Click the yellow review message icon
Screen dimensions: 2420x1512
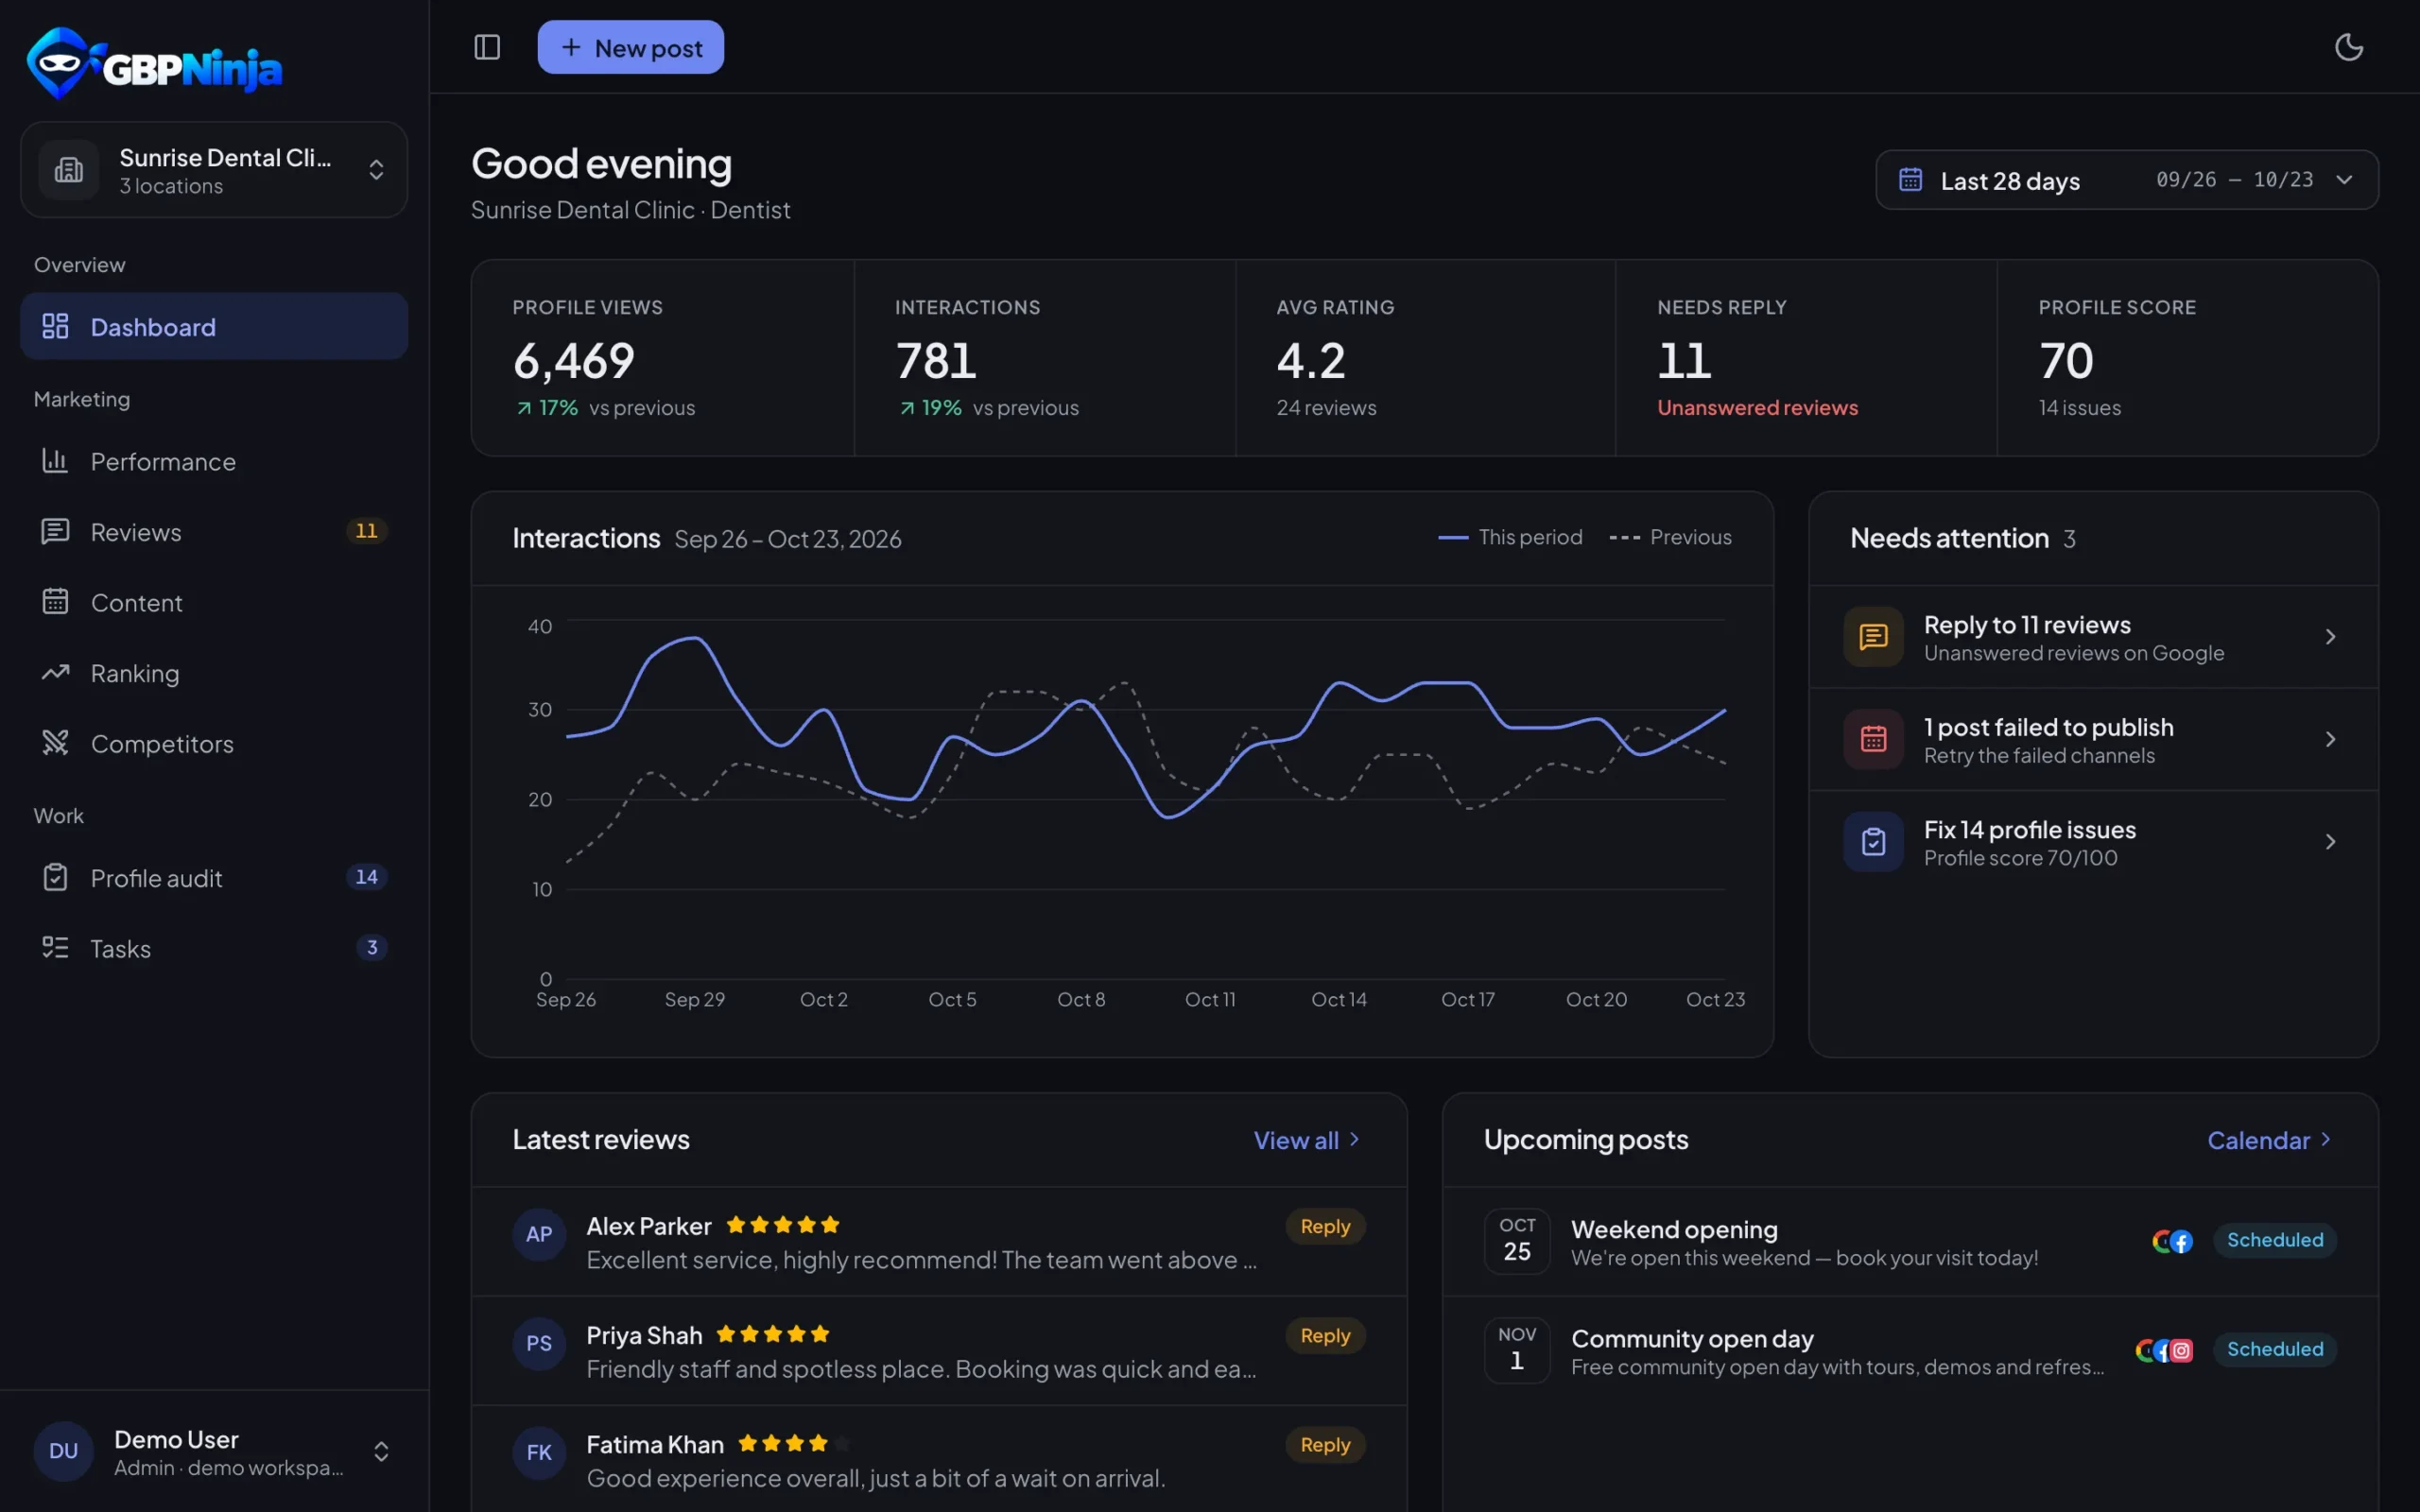point(1874,637)
